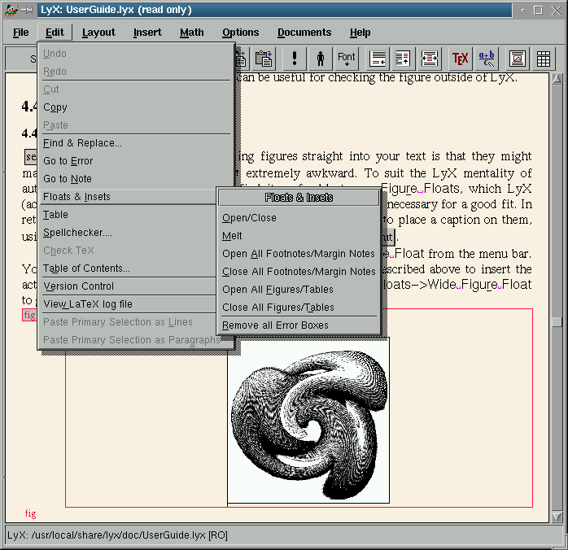This screenshot has height=550, width=568.
Task: Insert table using grid toolbar icon
Action: pos(542,59)
